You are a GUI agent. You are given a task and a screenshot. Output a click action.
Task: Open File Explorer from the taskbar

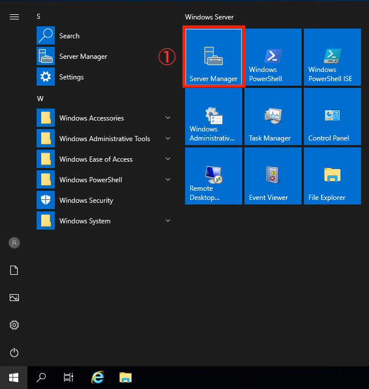[125, 378]
